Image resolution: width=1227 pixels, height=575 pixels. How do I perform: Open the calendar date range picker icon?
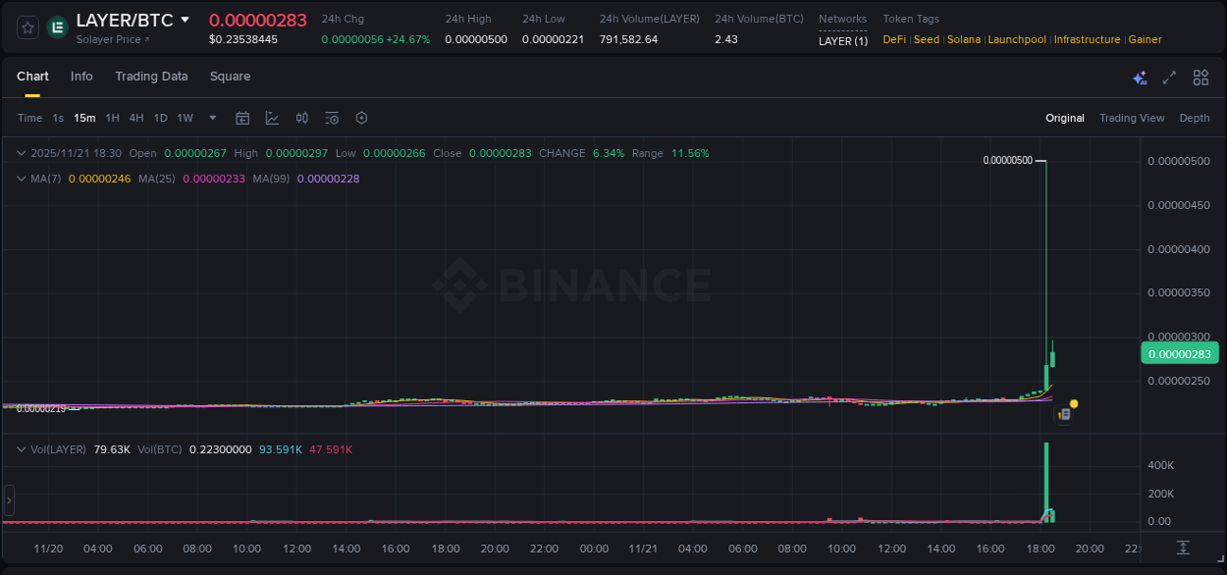point(242,117)
